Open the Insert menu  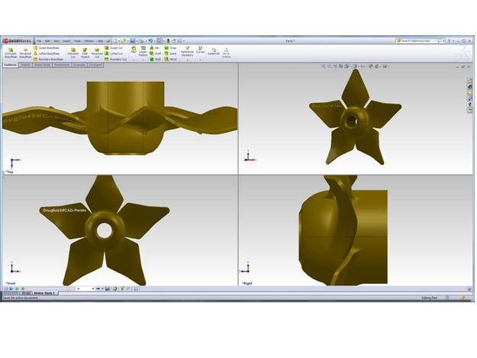[x=66, y=41]
